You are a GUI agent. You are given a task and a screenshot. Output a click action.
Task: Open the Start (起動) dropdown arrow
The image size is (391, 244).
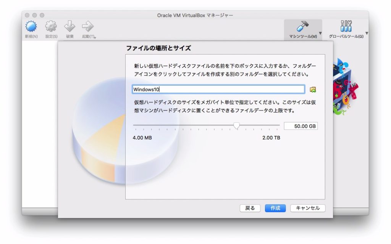point(95,38)
